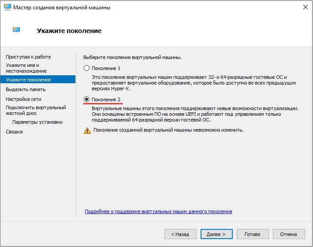This screenshot has width=313, height=247.
Task: Go to "Подключить виртуальный жесткий диск" step
Action: click(35, 110)
